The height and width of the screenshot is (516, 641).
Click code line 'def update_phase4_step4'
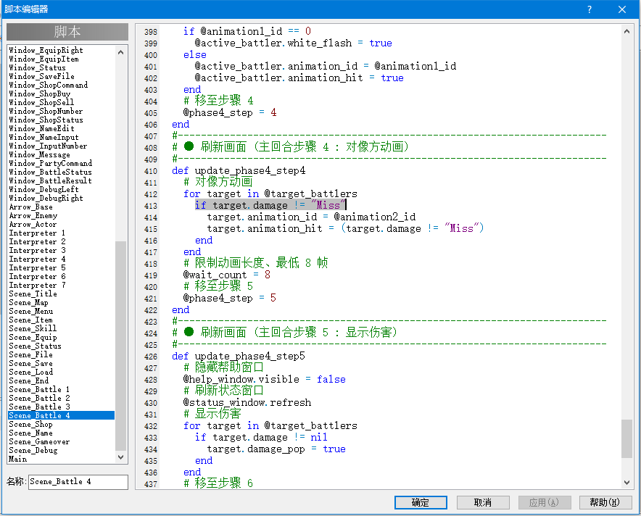(x=239, y=171)
